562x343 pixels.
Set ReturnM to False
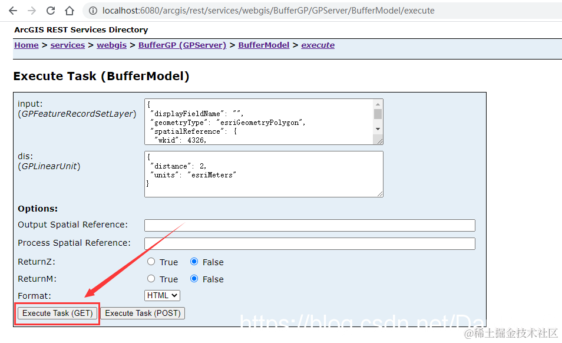[x=194, y=279]
